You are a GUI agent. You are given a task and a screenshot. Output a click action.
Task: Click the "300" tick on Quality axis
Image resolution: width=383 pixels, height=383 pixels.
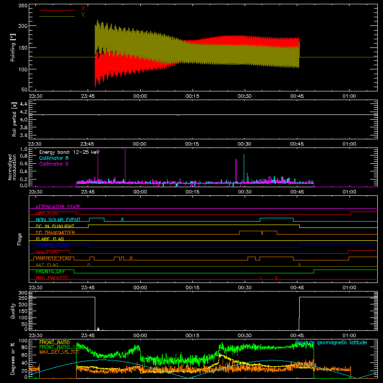[x=23, y=293]
